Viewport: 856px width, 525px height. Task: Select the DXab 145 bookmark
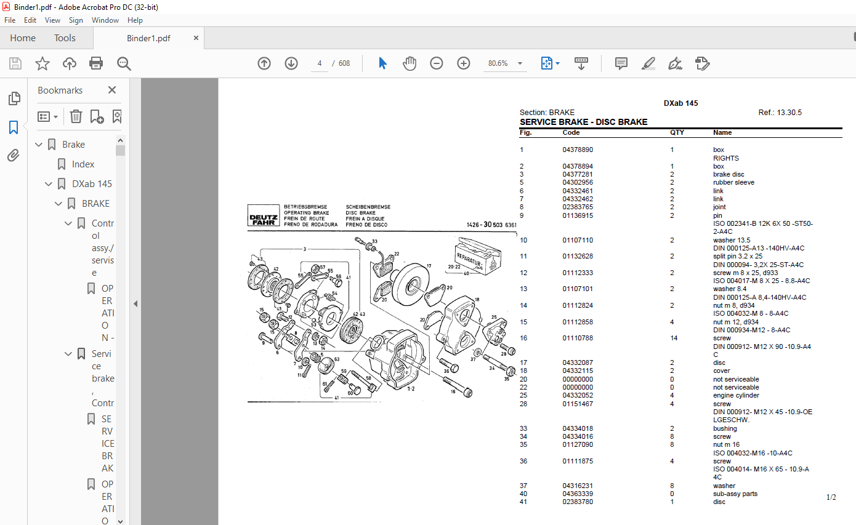92,184
